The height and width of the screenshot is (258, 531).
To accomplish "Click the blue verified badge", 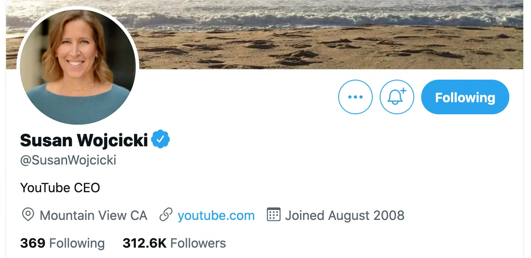I will click(x=160, y=139).
